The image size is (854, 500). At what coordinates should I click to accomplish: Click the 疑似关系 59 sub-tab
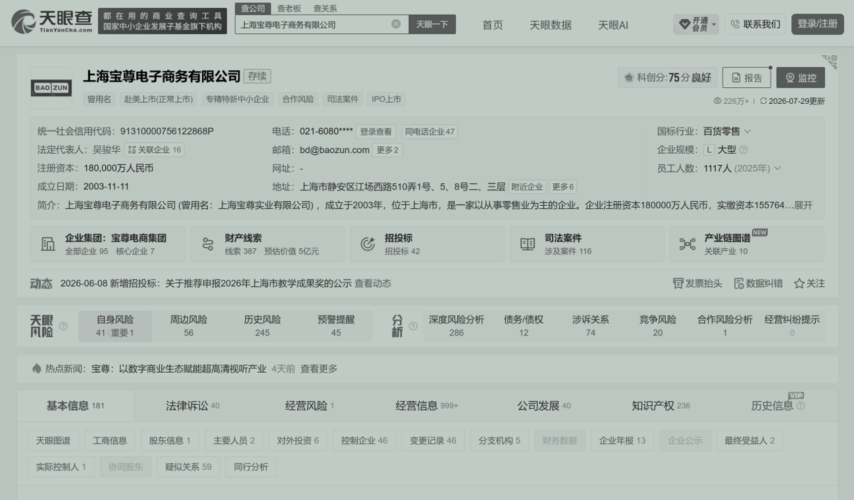(x=189, y=467)
